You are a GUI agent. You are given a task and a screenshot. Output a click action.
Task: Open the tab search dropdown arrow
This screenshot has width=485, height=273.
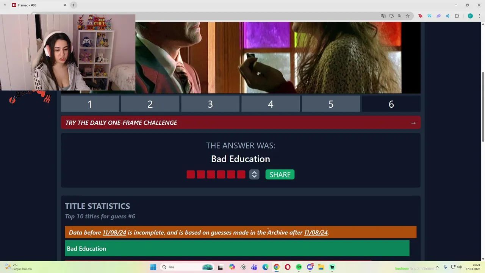(5, 5)
